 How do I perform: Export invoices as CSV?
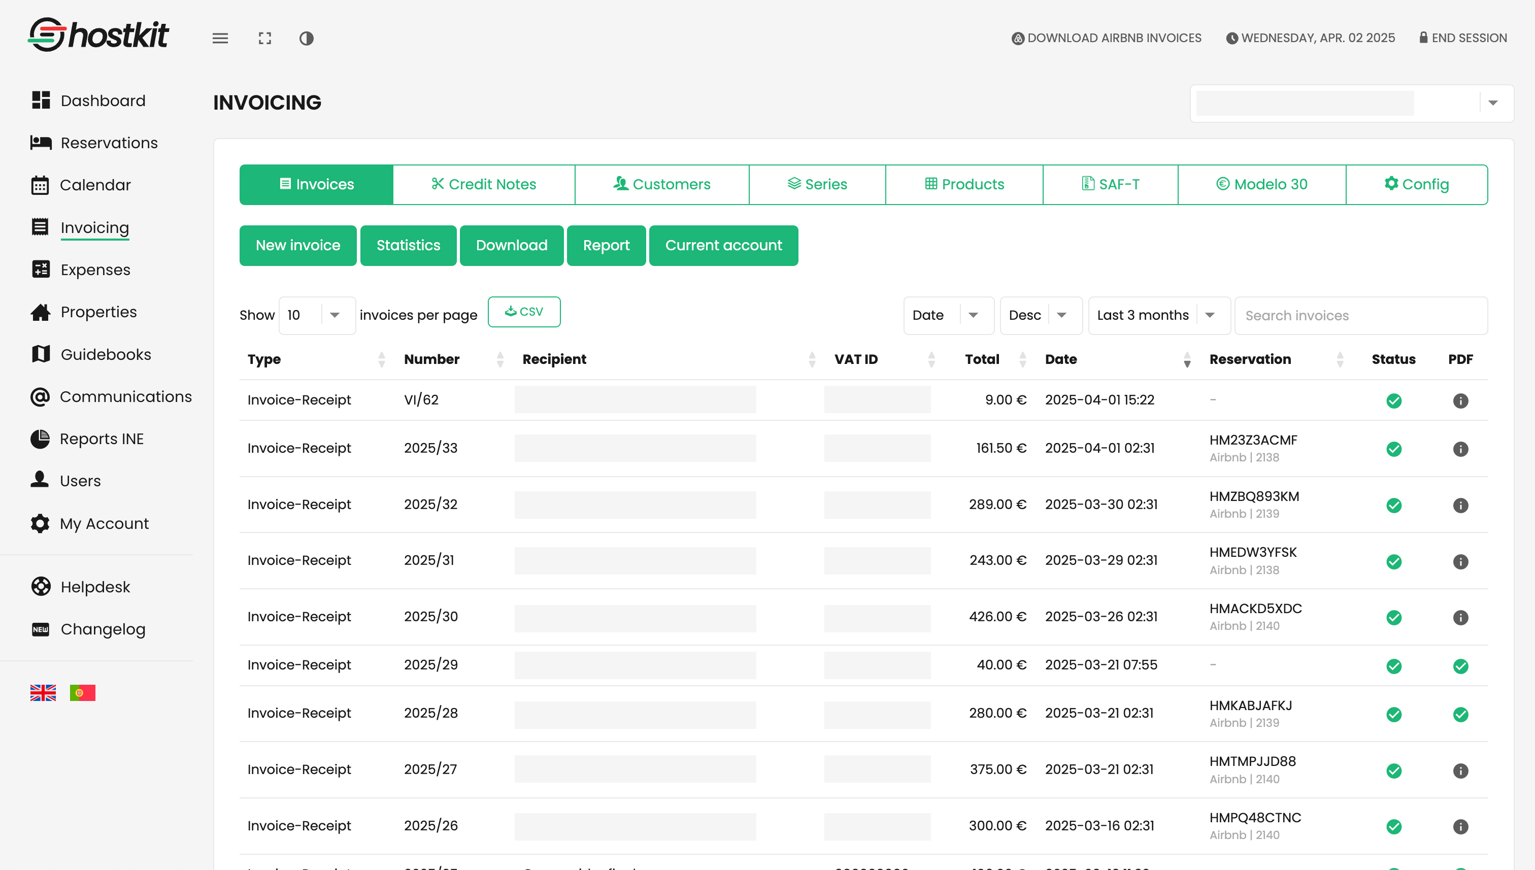(524, 312)
